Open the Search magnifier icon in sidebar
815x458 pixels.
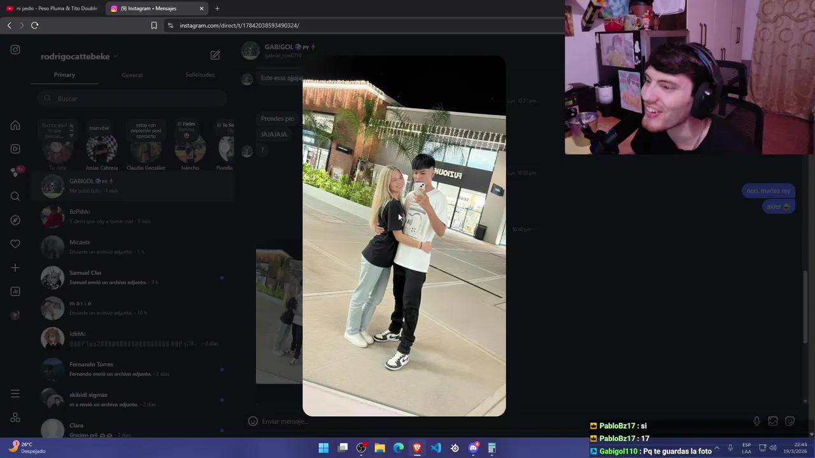[15, 197]
